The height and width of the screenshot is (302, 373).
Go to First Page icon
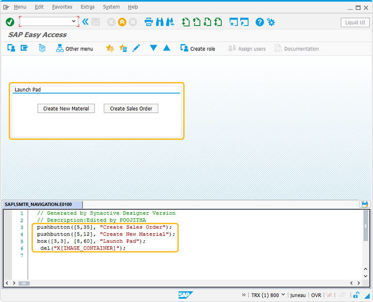tap(186, 22)
